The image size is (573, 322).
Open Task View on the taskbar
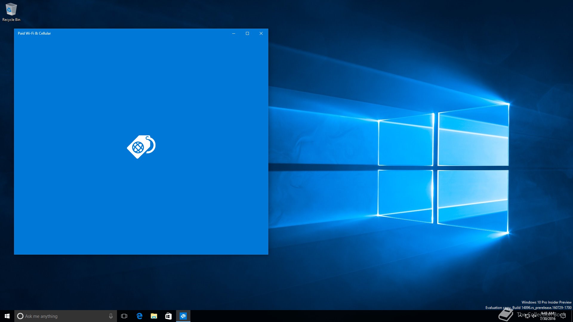[124, 316]
